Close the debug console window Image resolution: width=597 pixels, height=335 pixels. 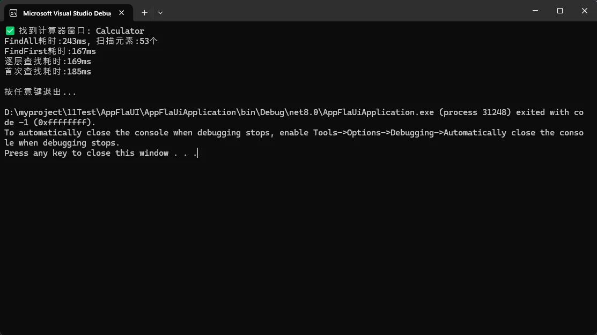coord(585,11)
